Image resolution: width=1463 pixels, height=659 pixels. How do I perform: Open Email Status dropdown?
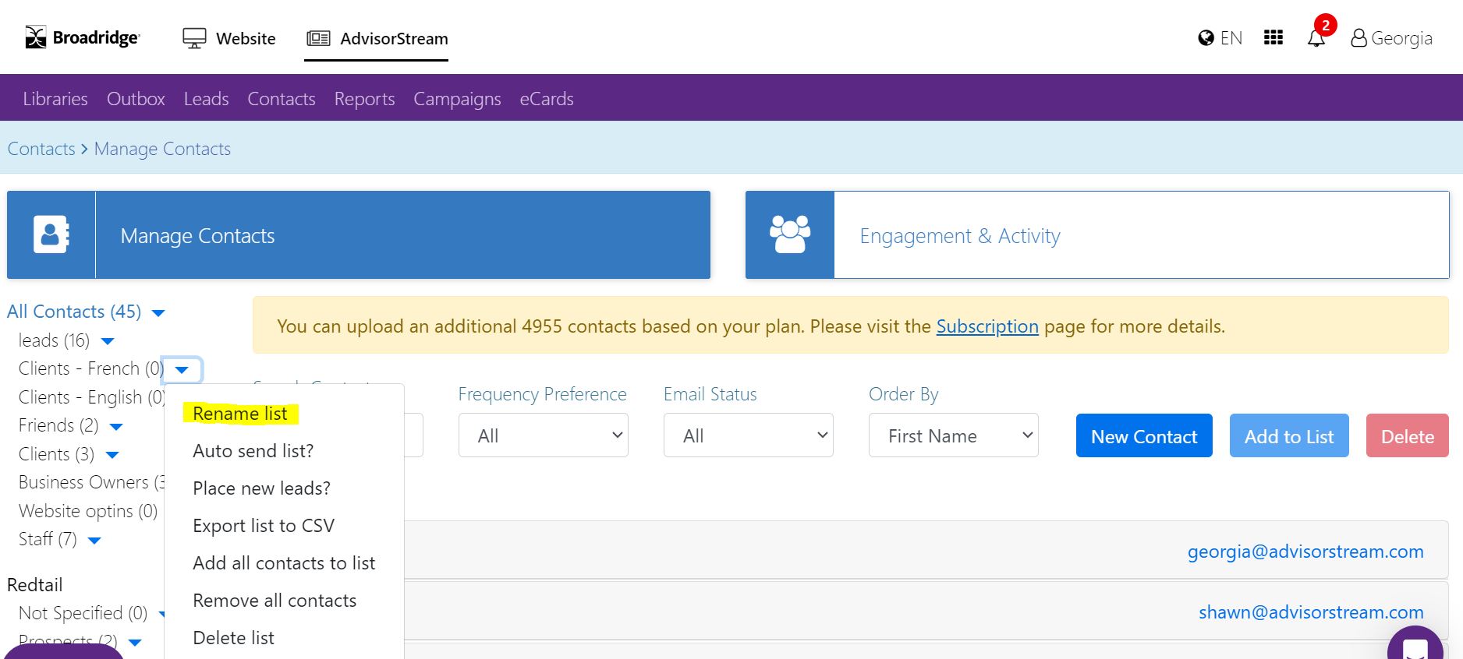pos(748,435)
